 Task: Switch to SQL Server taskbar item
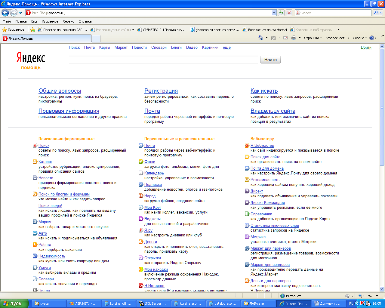[153, 303]
